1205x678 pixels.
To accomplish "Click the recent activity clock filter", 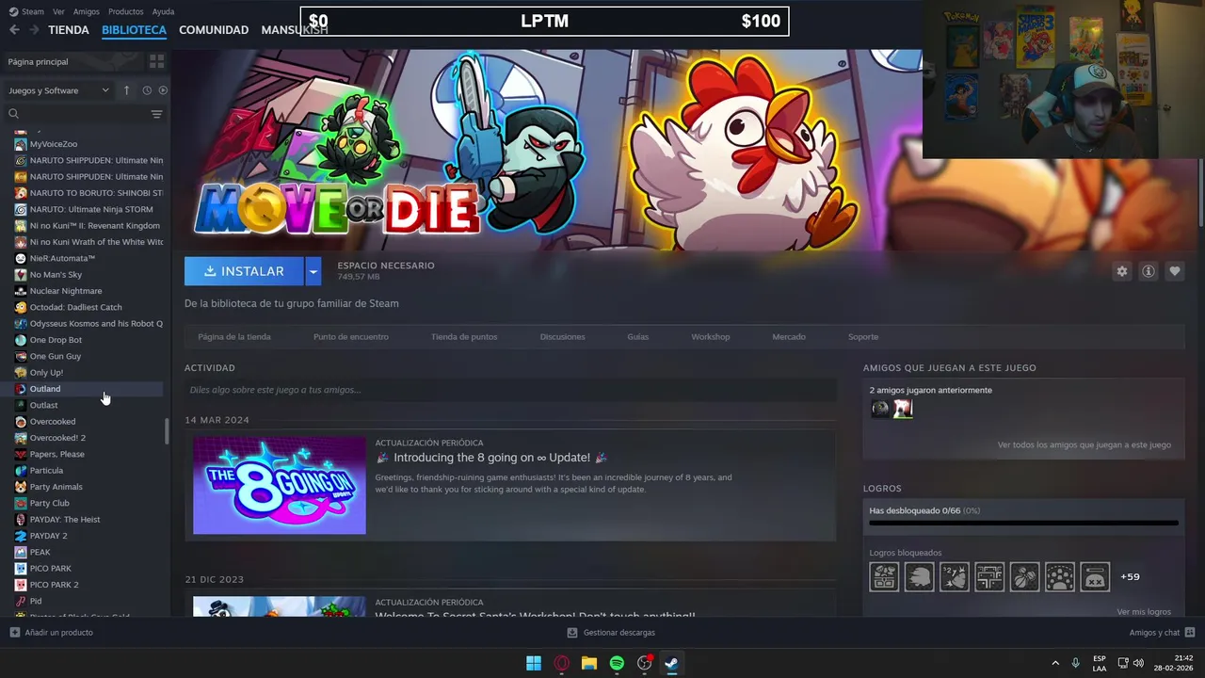I will (x=147, y=90).
